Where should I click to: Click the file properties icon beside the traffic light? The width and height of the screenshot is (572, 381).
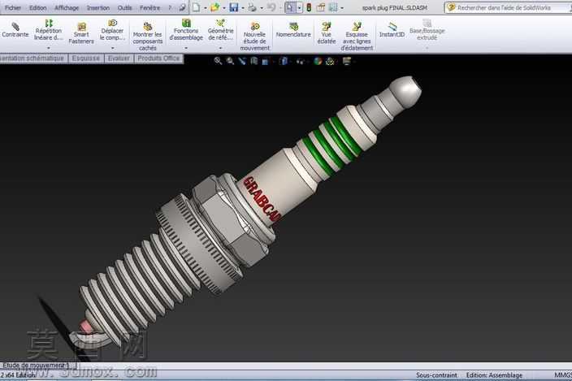click(x=321, y=7)
